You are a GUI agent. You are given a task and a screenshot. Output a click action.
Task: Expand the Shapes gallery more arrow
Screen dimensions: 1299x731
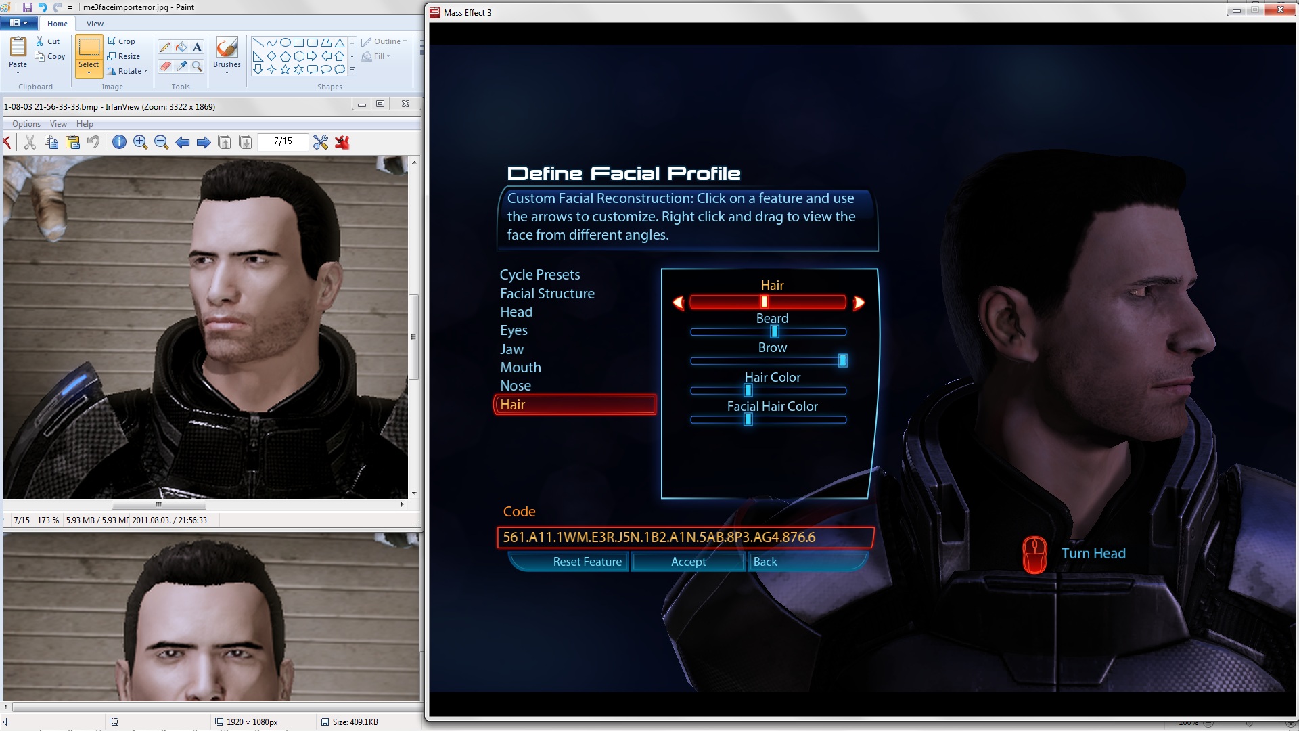[352, 69]
